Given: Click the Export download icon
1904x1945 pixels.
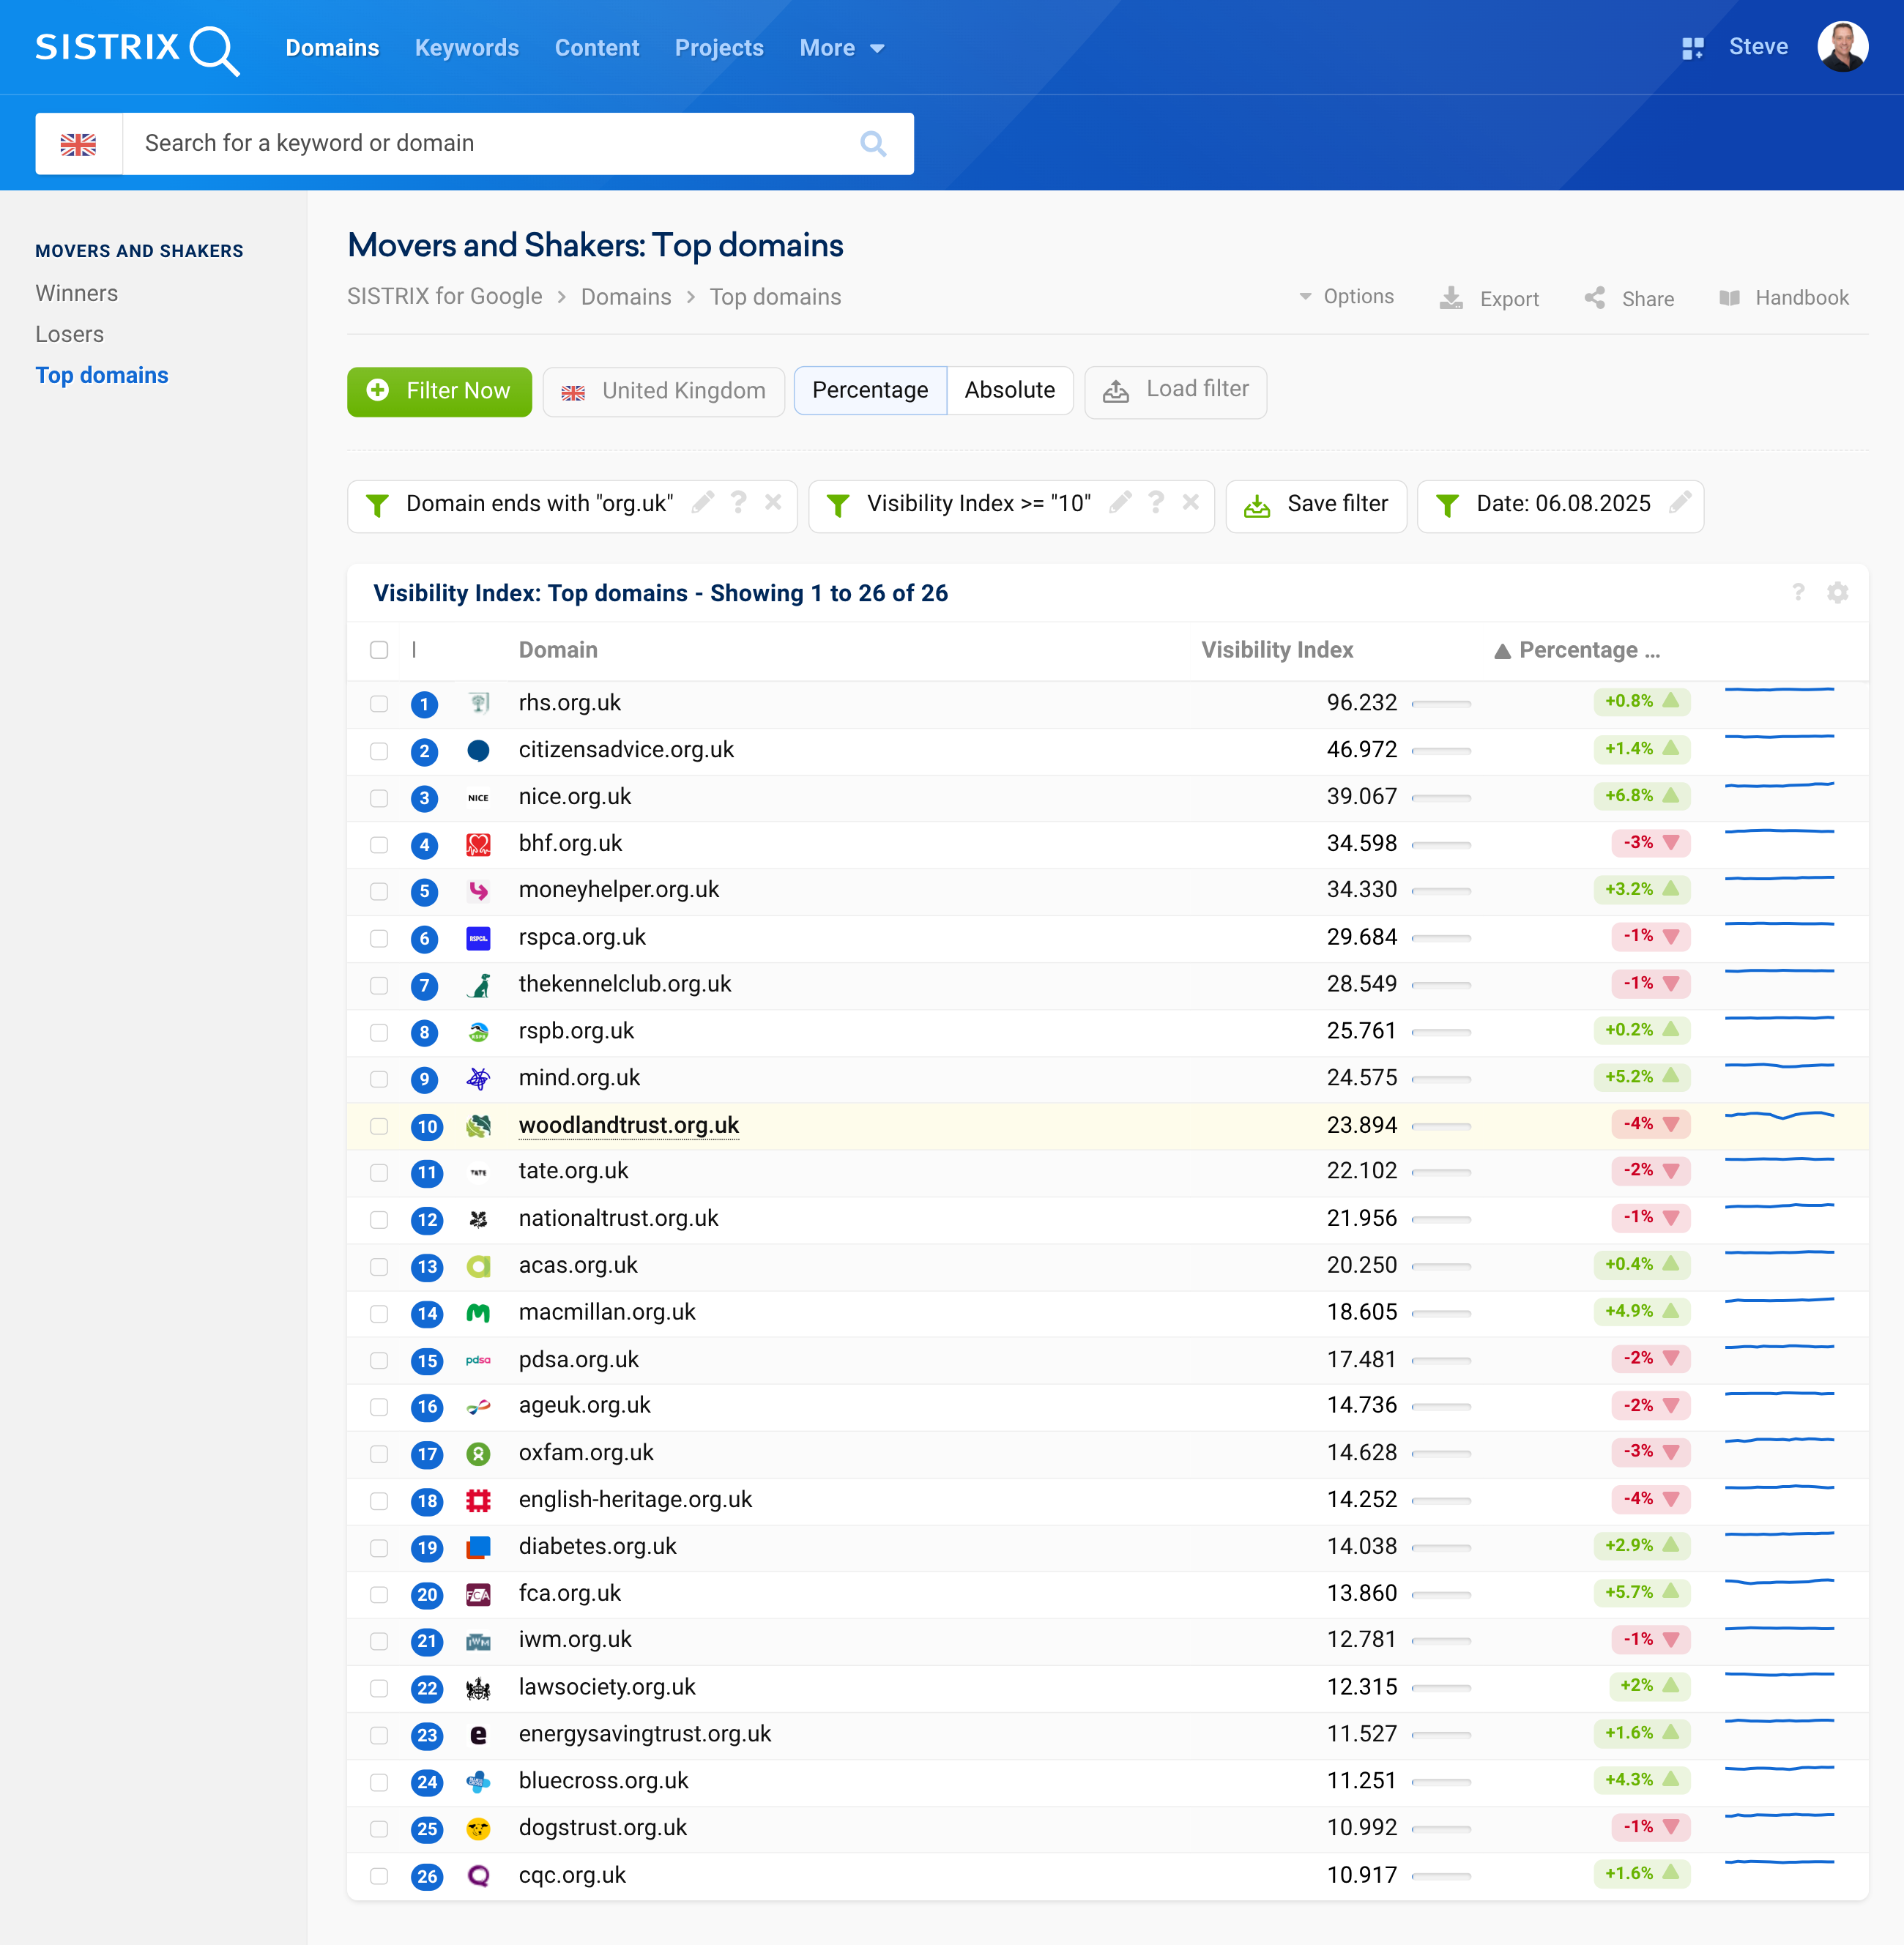Looking at the screenshot, I should (x=1450, y=298).
